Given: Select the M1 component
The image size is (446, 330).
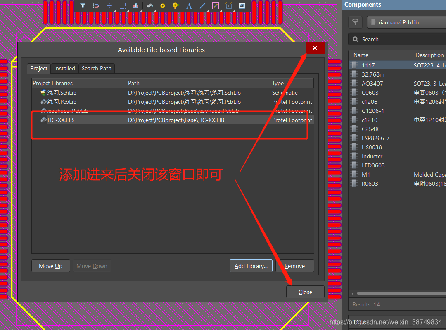Looking at the screenshot, I should [x=398, y=175].
